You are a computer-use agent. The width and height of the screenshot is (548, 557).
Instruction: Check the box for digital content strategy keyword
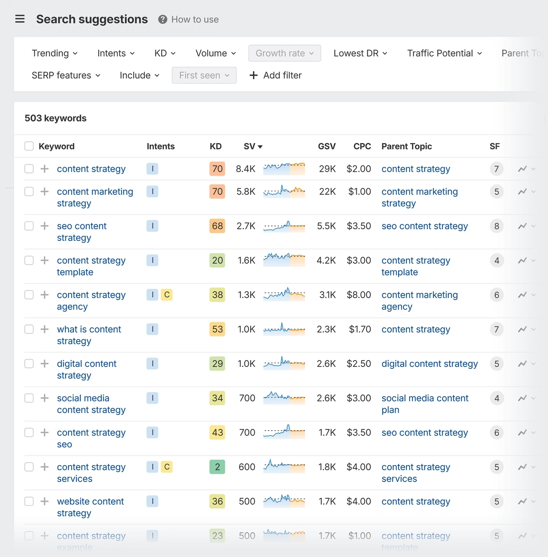click(x=29, y=364)
